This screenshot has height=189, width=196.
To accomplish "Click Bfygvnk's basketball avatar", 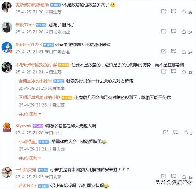I will [x=7, y=128].
